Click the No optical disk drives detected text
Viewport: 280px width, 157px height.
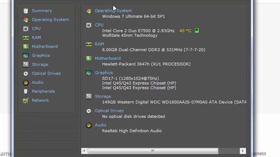pyautogui.click(x=133, y=116)
